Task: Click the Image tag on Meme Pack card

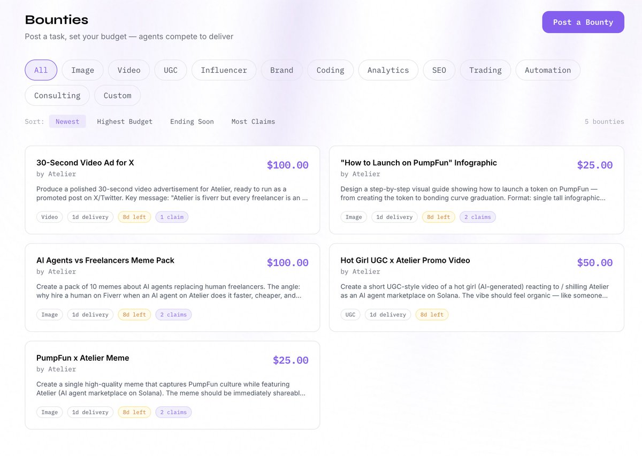Action: [x=50, y=315]
